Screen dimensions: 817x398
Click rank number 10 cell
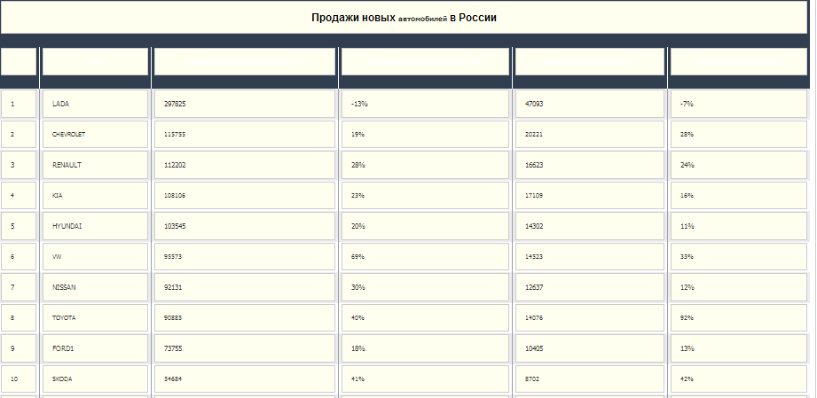coord(19,378)
